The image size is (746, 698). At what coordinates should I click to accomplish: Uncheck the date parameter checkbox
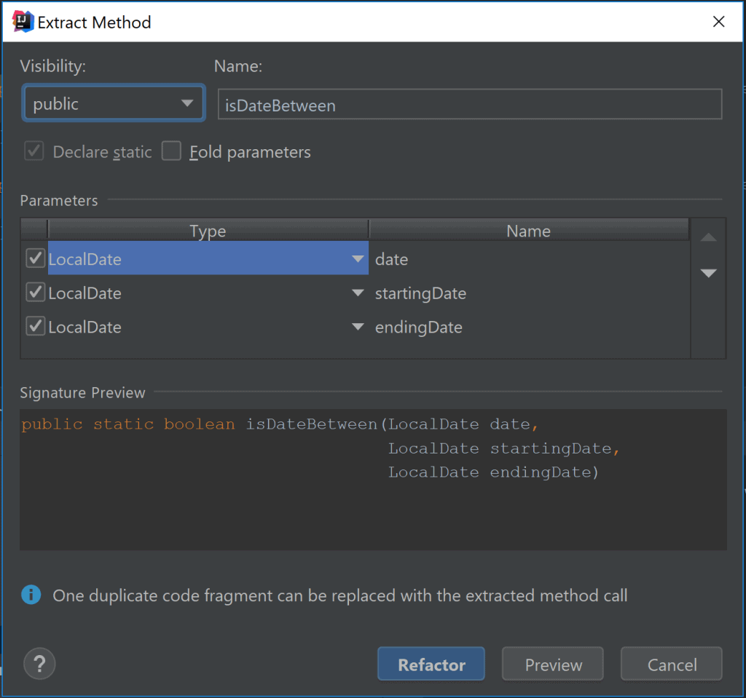(35, 258)
